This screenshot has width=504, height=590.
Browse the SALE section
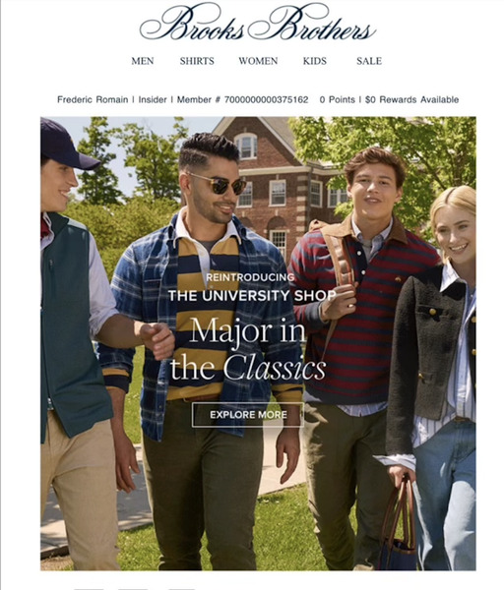[x=369, y=61]
